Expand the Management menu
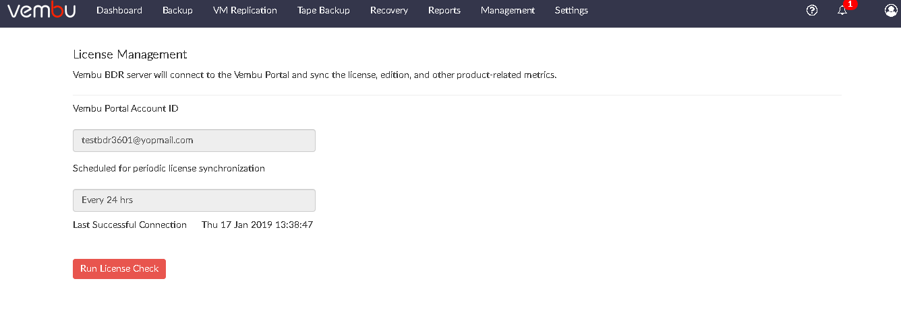901x312 pixels. pos(508,10)
